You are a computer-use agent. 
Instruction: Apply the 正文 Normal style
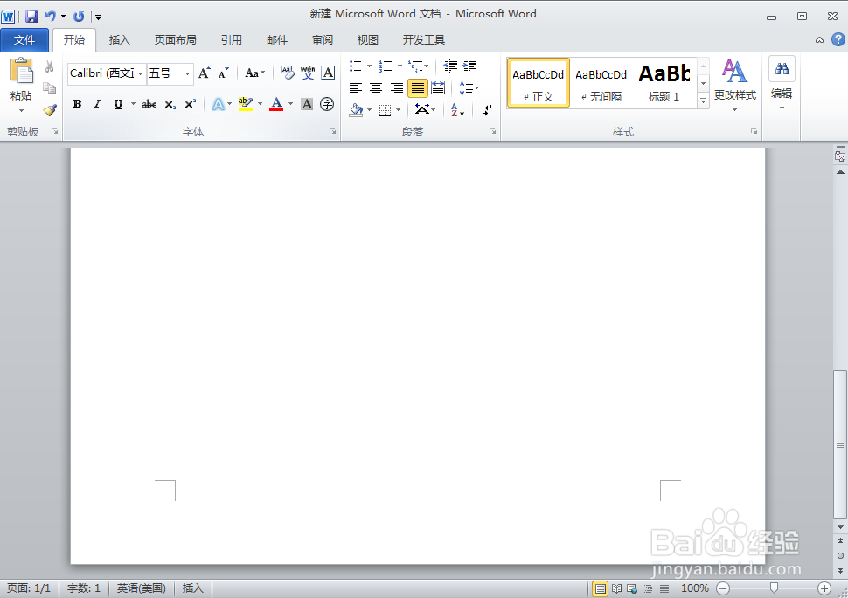click(539, 83)
